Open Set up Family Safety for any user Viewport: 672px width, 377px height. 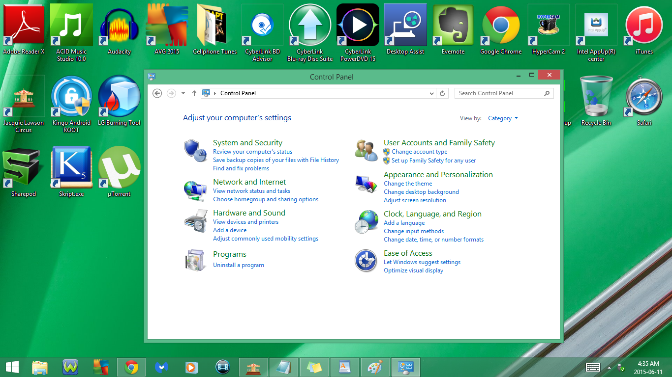pos(433,161)
